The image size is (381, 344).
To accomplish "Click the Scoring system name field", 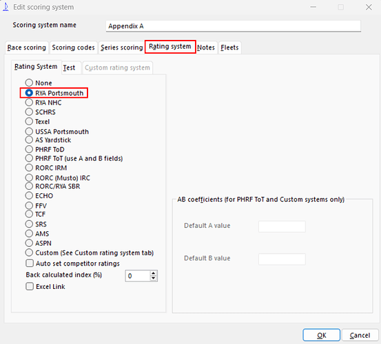I will [x=234, y=26].
